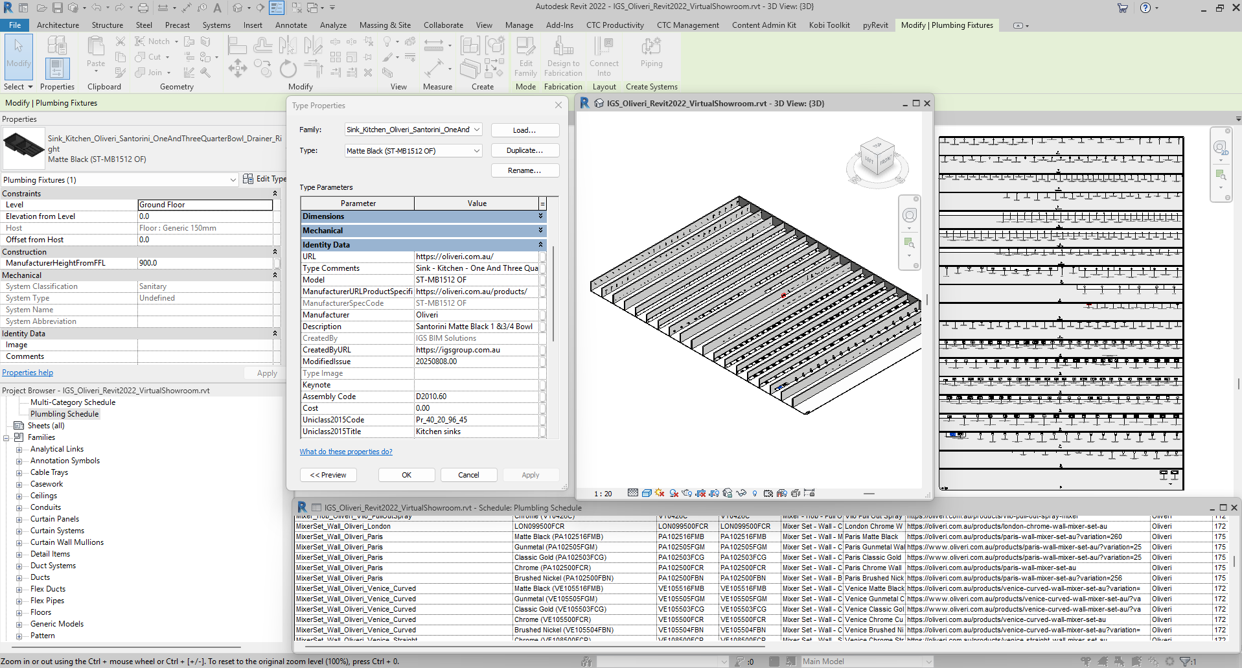Toggle Sun Path off icon in view bar
This screenshot has height=668, width=1242.
click(660, 493)
